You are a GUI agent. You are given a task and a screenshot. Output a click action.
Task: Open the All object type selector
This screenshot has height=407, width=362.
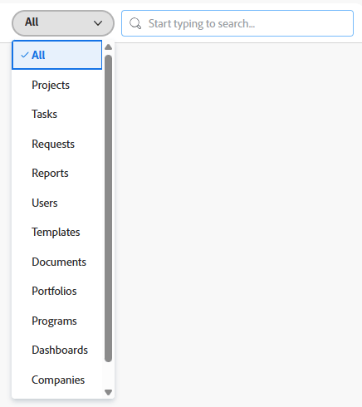[x=63, y=23]
